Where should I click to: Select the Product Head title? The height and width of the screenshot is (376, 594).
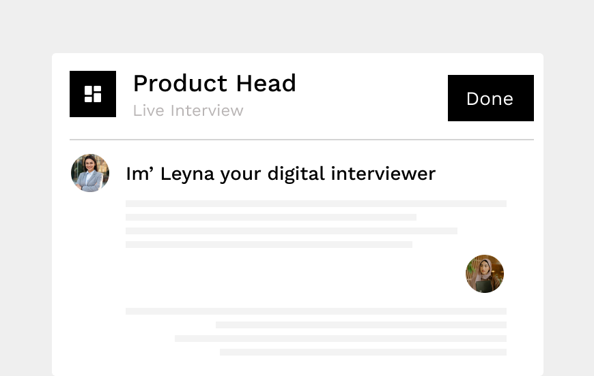coord(214,83)
